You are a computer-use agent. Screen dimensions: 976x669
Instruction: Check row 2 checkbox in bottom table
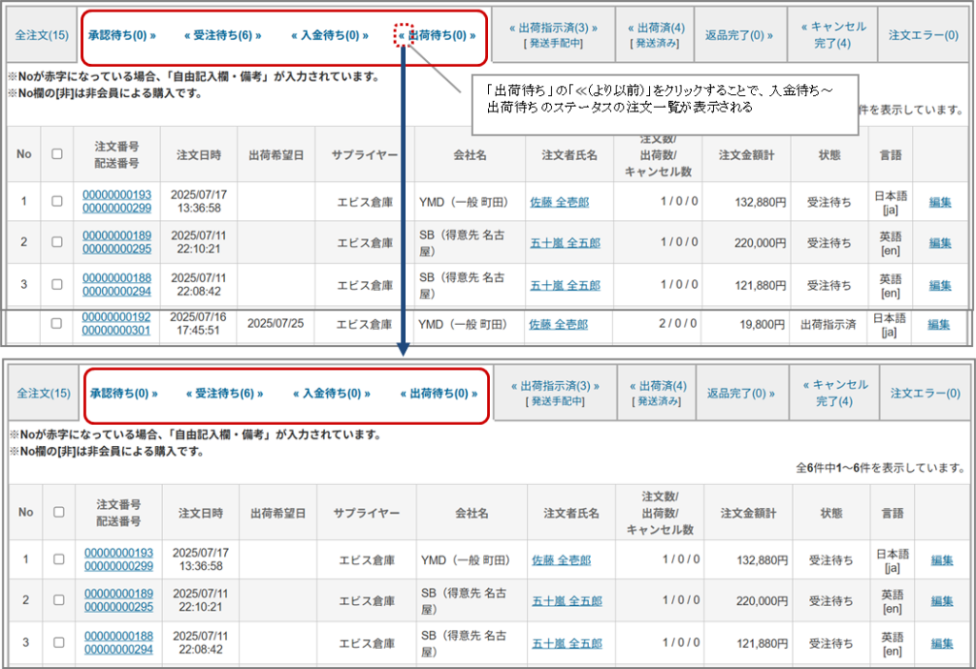(59, 600)
